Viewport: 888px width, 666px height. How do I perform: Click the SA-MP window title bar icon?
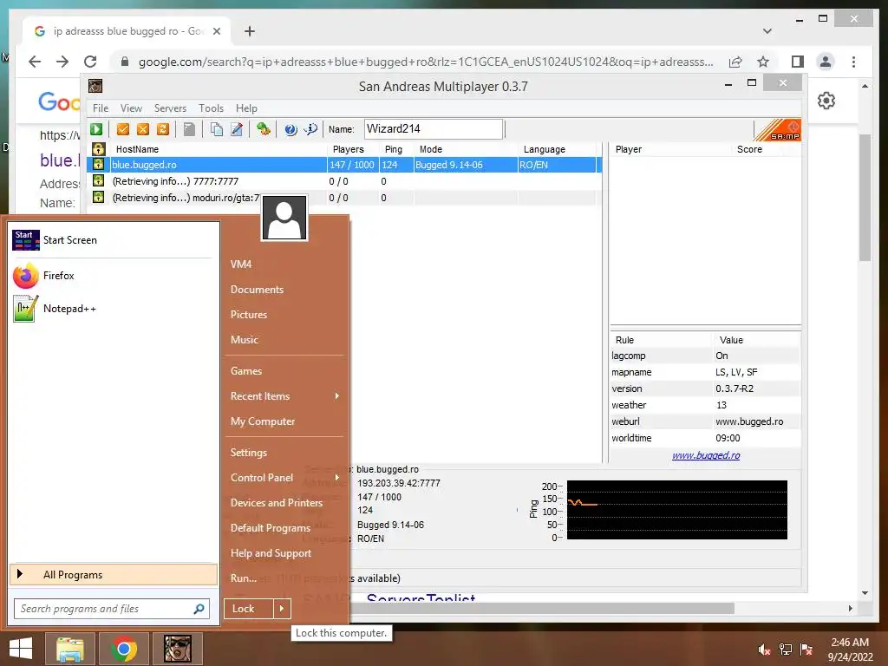95,86
